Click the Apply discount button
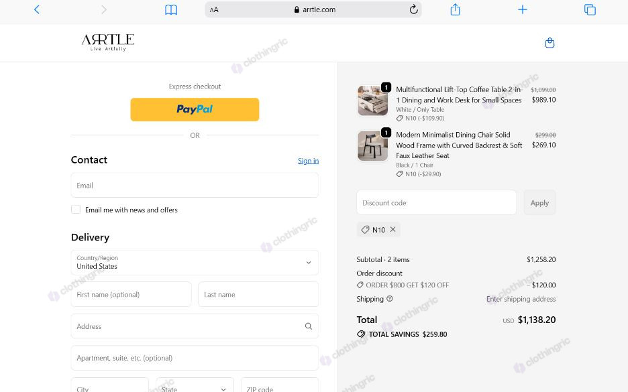This screenshot has height=392, width=628. 539,203
